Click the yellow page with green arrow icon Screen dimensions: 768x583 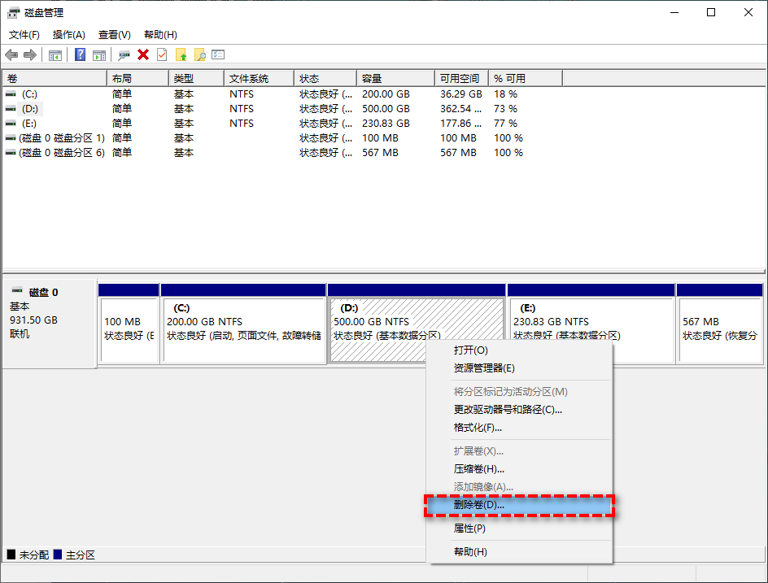coord(181,54)
